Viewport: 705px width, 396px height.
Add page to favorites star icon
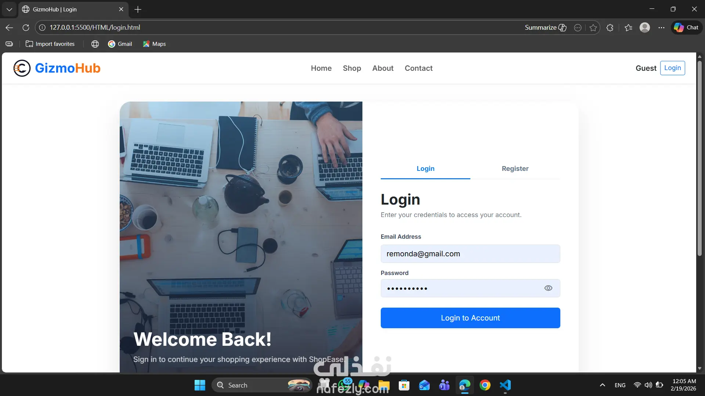click(x=593, y=27)
